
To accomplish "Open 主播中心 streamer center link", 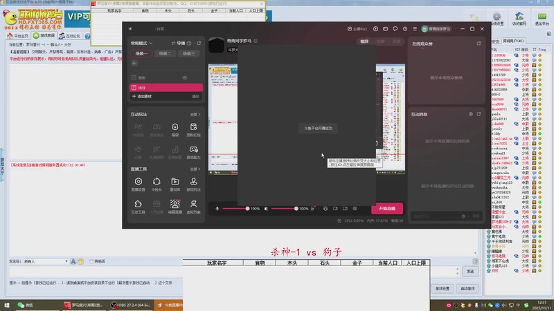I will click(x=357, y=29).
